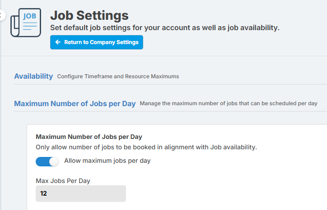327x210 pixels.
Task: Click the Allow maximum jobs per day label
Action: (x=107, y=161)
